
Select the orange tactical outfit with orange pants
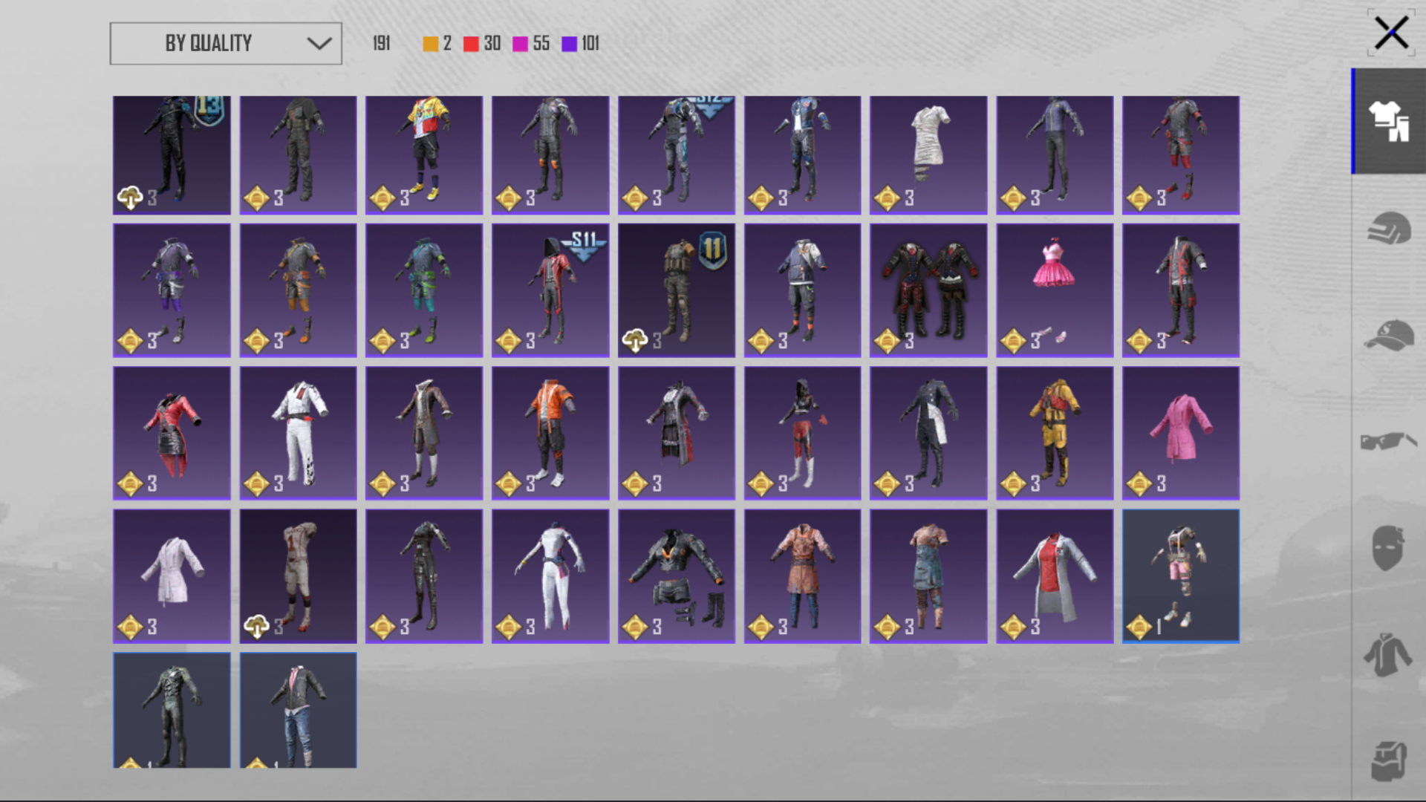[x=298, y=290]
